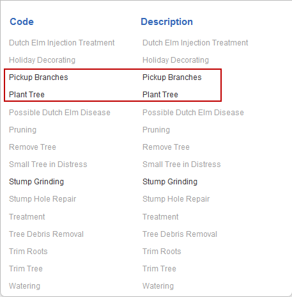Viewport: 292px width, 297px height.
Task: Choose Stump Grinding code entry
Action: coord(36,182)
